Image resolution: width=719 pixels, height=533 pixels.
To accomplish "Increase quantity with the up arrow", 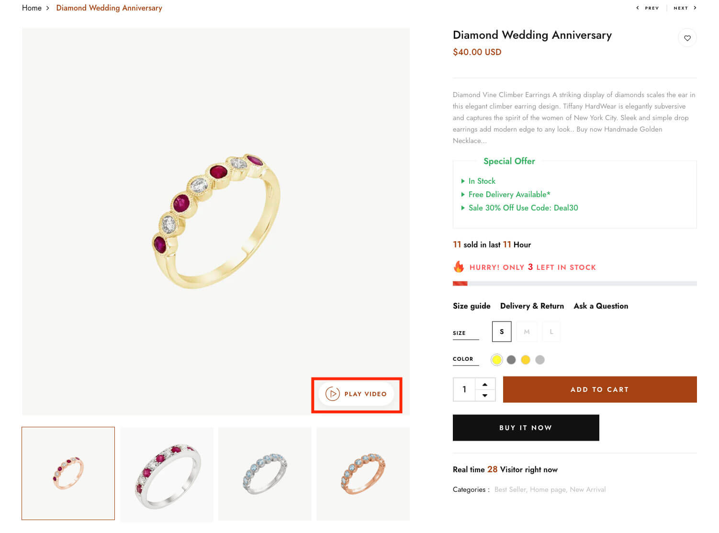I will 485,384.
